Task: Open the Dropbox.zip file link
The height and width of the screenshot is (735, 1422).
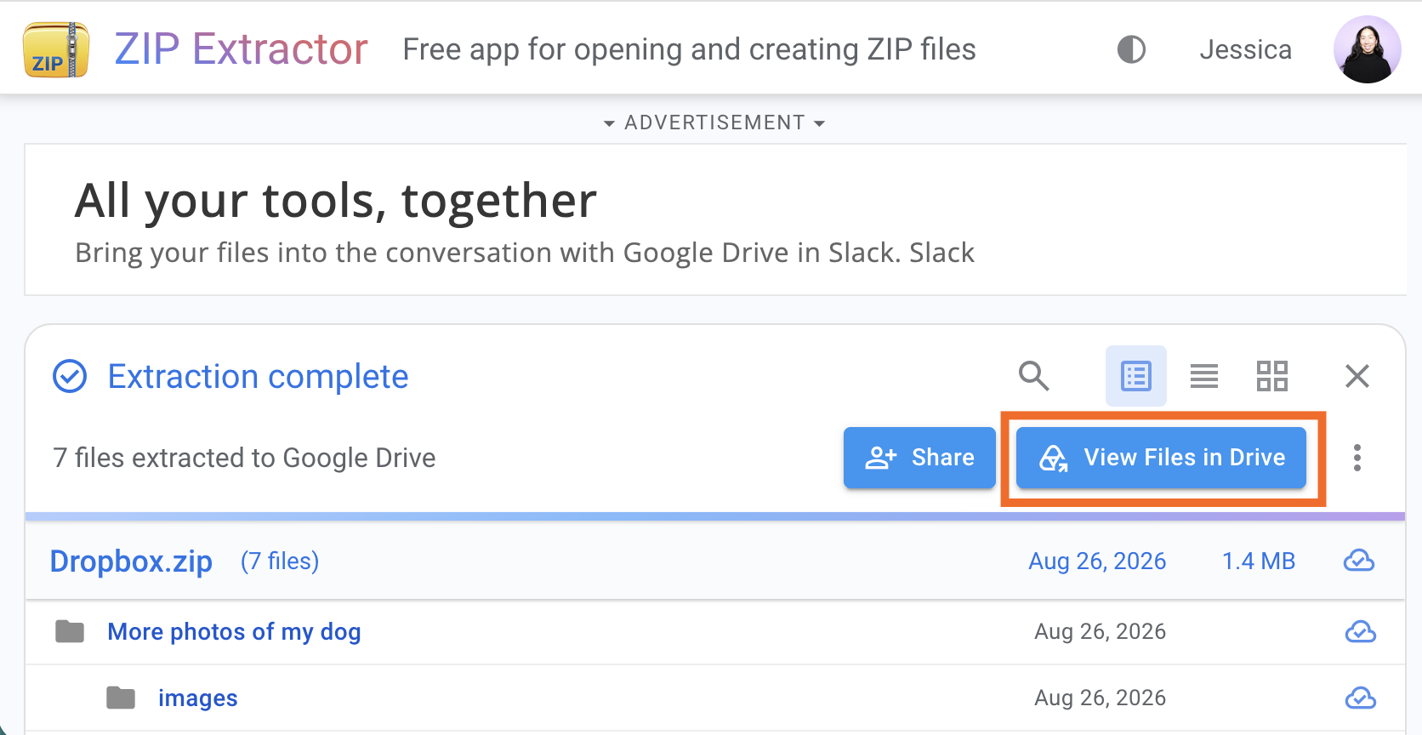Action: [x=131, y=561]
